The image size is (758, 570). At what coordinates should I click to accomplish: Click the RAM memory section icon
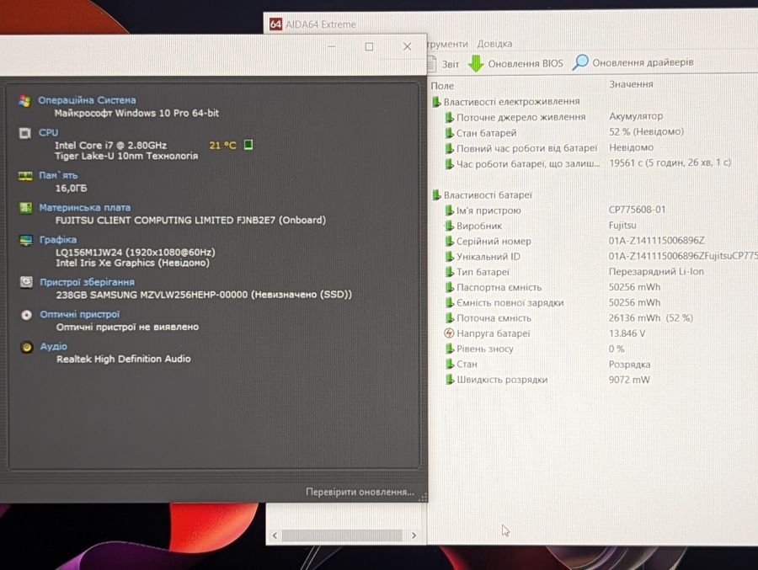pyautogui.click(x=25, y=176)
